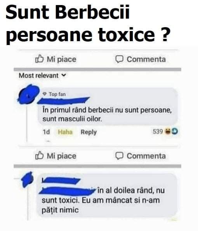Click the upper thumbs-up like icon
The image size is (198, 231).
tap(39, 59)
